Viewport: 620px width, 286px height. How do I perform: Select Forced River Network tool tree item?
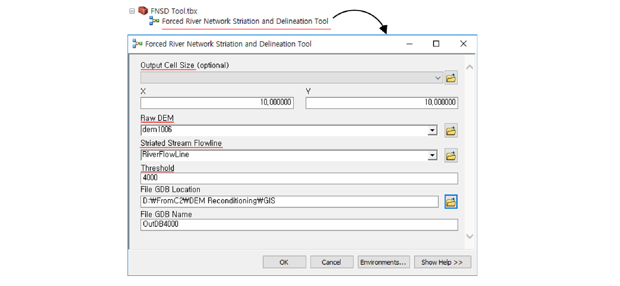[245, 21]
